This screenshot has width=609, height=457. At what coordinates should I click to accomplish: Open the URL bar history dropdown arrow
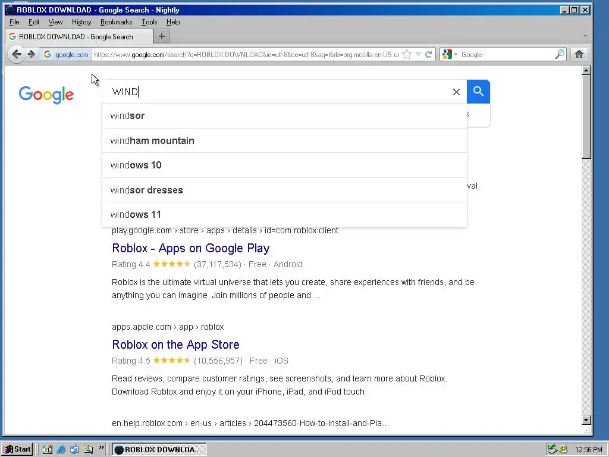418,54
